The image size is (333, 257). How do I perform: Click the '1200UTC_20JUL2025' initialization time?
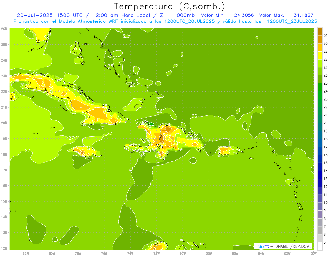point(190,21)
